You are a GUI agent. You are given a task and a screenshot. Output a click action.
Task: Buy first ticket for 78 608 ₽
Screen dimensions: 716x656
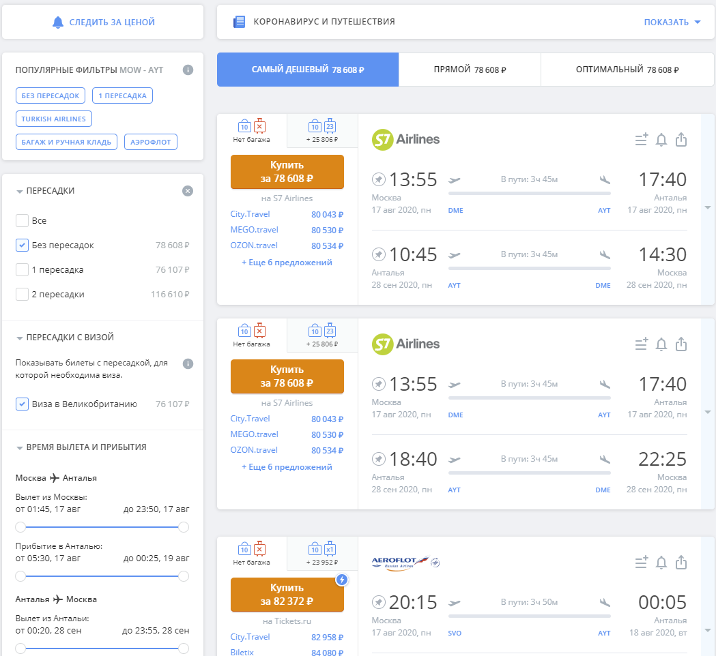click(287, 172)
